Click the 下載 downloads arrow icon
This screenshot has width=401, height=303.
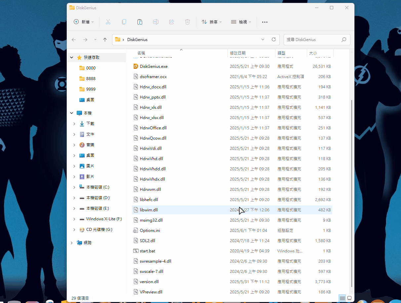pos(82,124)
